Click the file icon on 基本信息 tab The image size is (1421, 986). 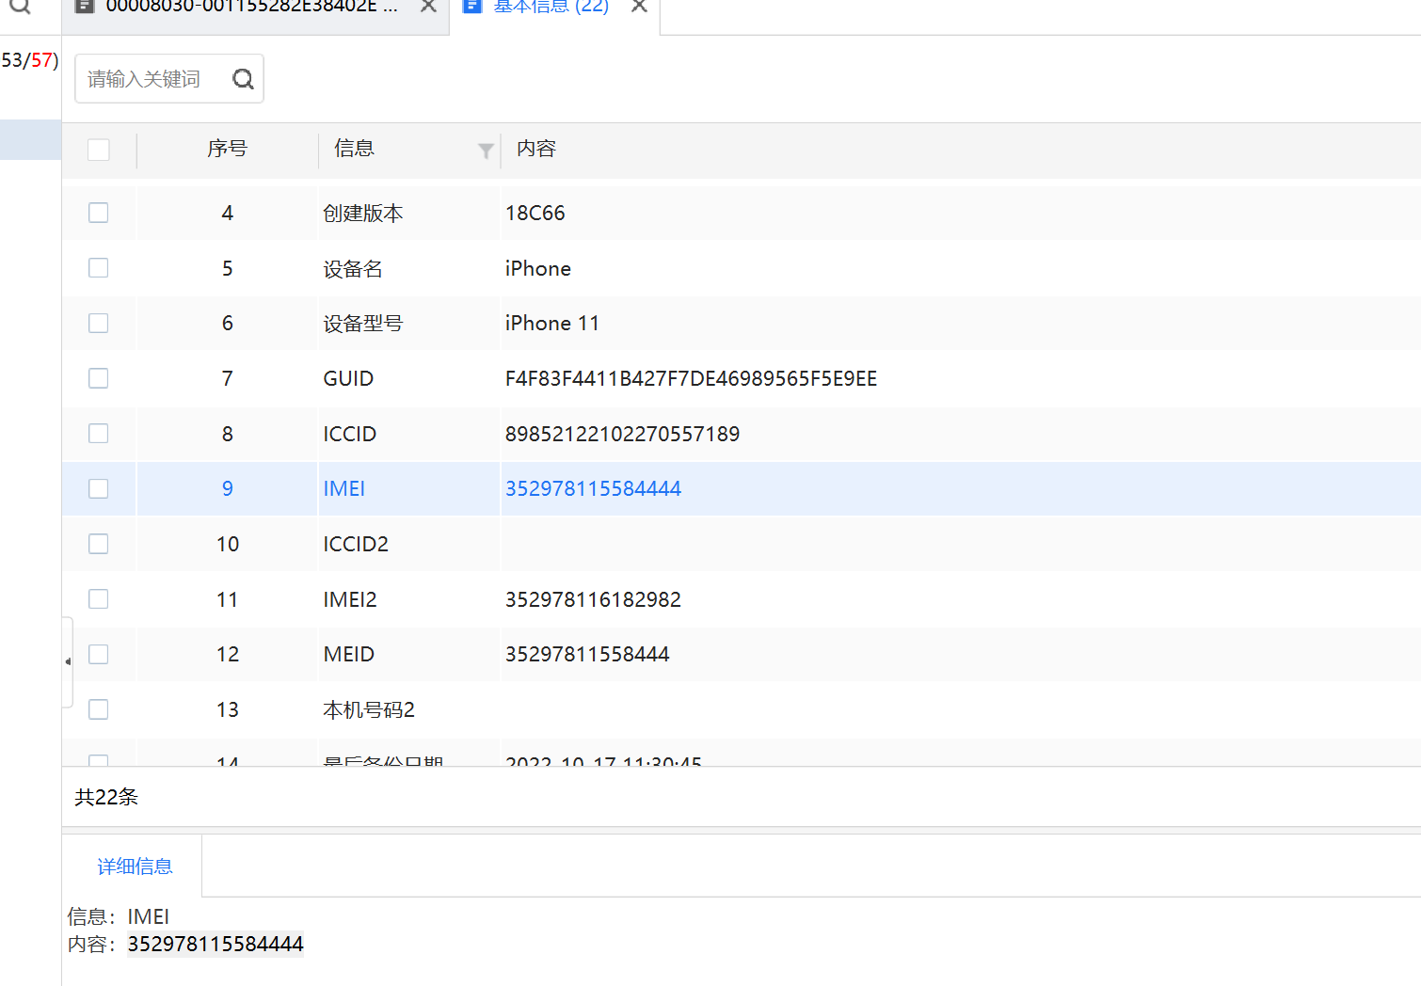click(472, 6)
